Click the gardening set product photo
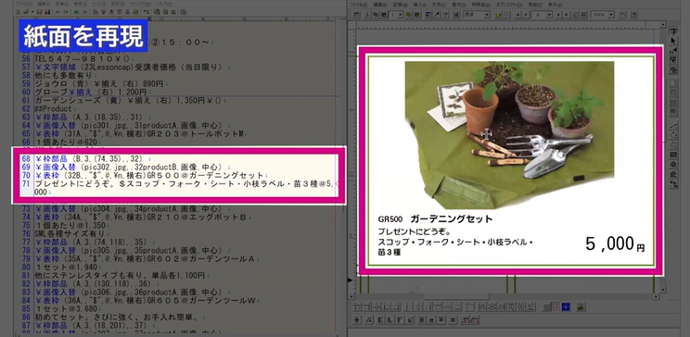Viewport: 690px width, 337px height. 509,135
